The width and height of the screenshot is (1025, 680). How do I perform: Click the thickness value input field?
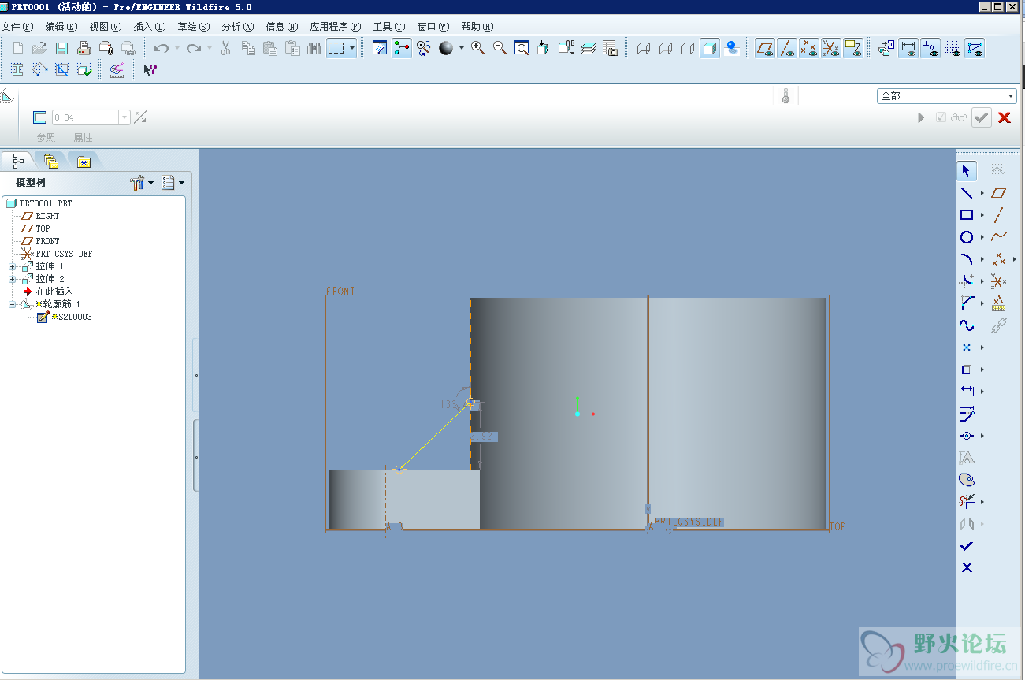click(85, 117)
